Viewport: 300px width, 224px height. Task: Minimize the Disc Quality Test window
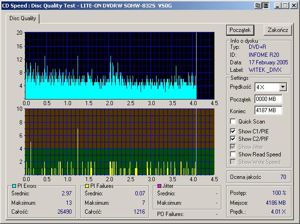pos(276,5)
